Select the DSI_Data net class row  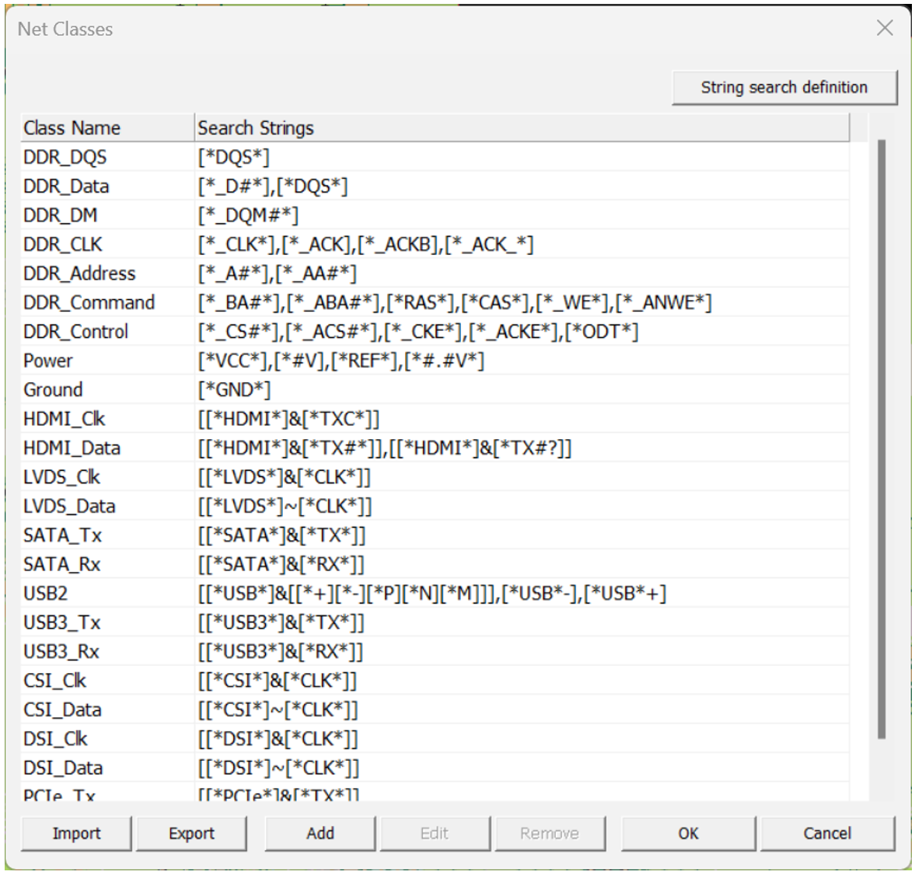click(x=109, y=768)
